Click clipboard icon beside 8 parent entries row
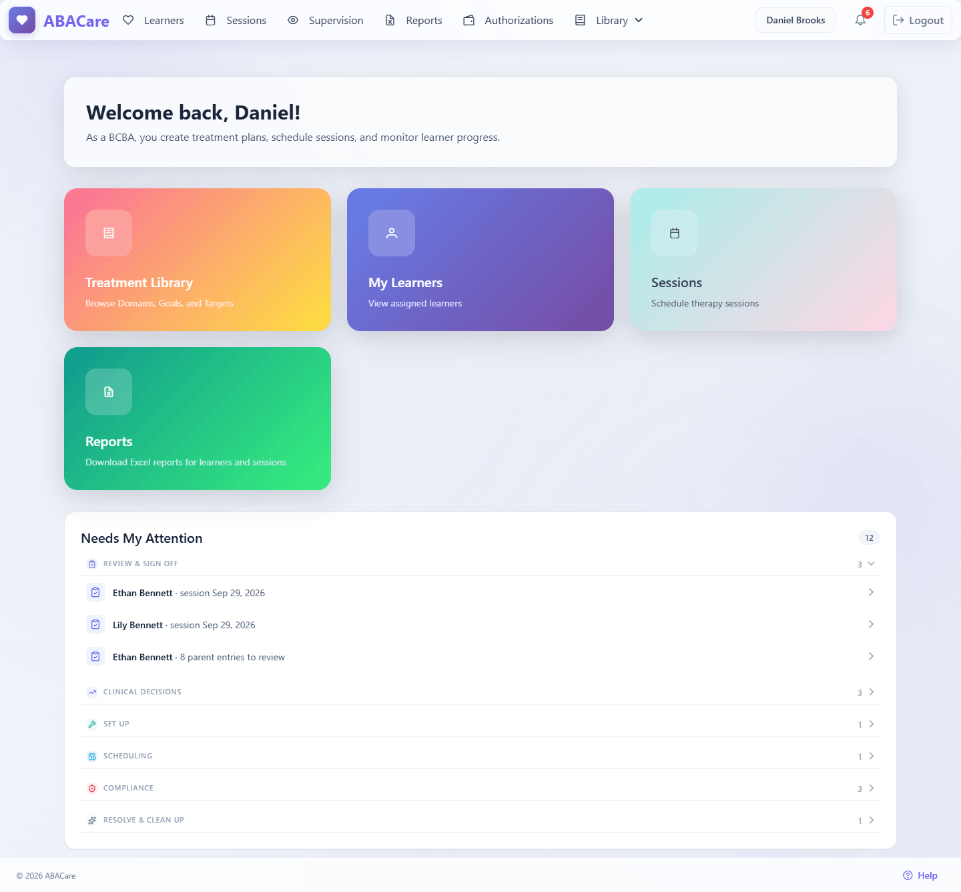The height and width of the screenshot is (892, 961). 95,656
